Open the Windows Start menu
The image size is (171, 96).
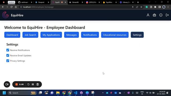pyautogui.click(x=4, y=93)
